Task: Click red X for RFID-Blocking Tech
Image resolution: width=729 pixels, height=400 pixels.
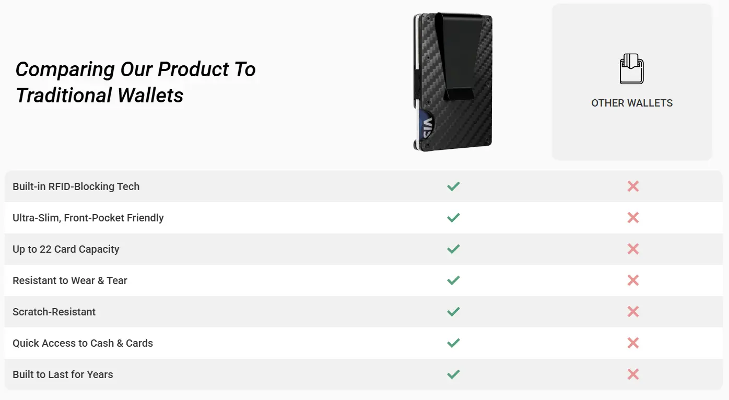Action: [x=633, y=186]
